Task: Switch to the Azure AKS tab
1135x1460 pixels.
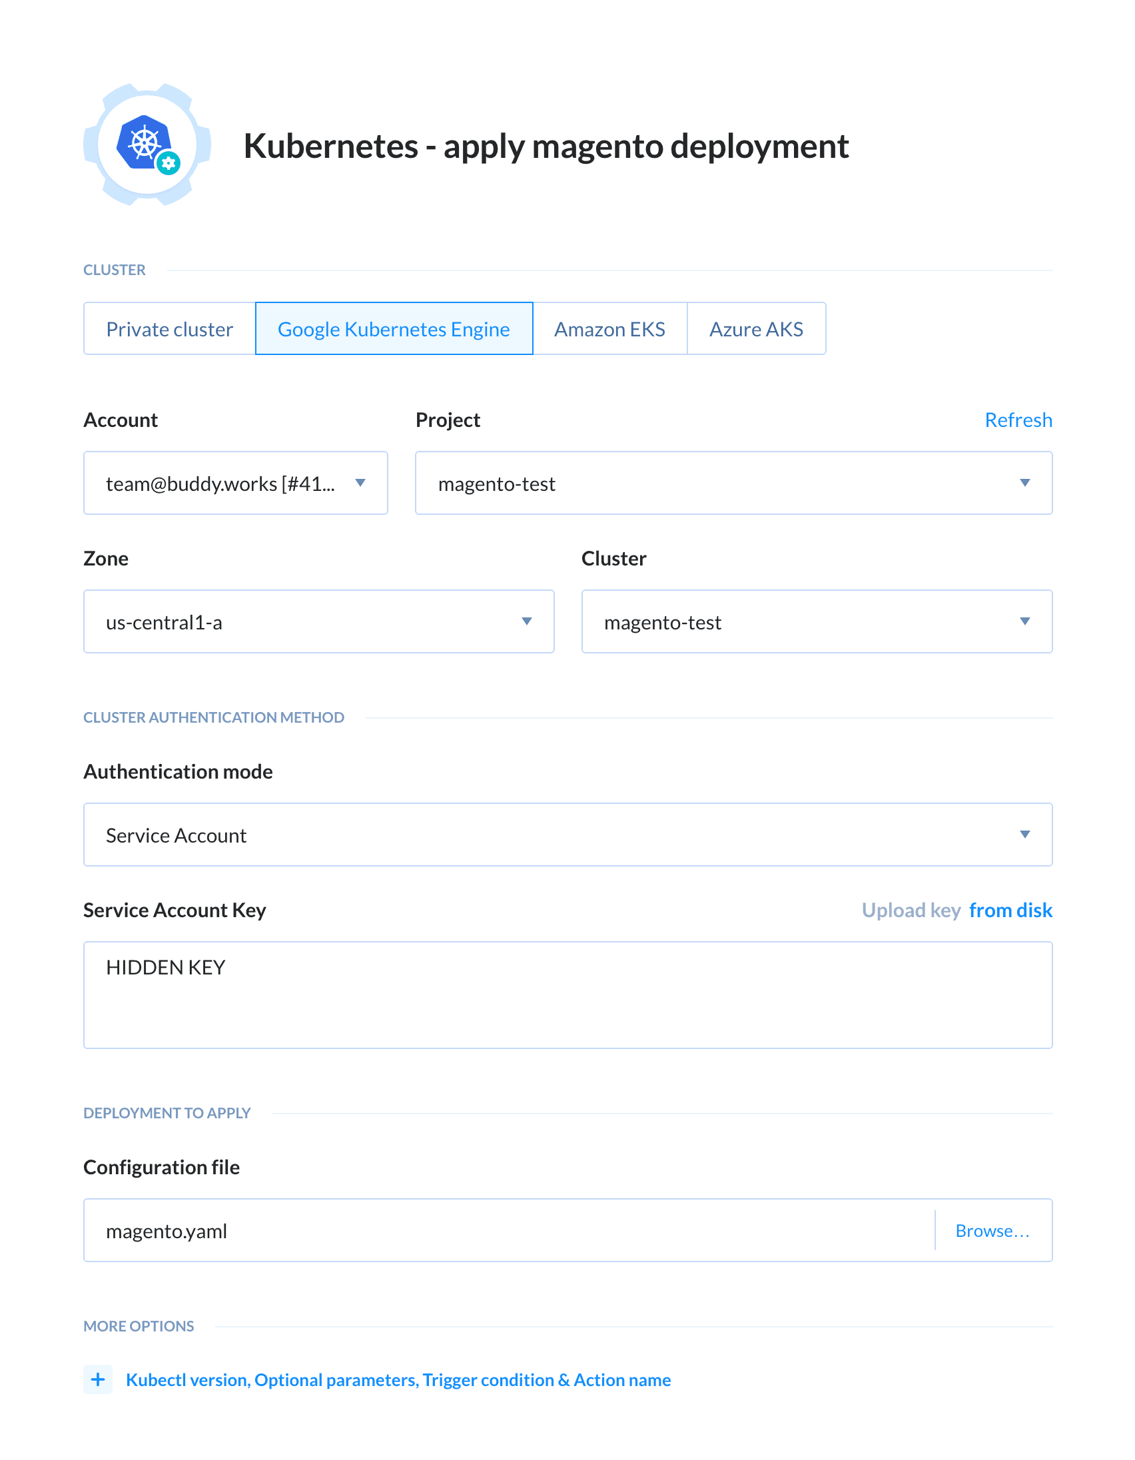Action: (756, 329)
